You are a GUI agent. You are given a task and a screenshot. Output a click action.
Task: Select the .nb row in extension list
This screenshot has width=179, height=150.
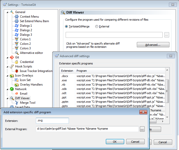tap(112, 85)
